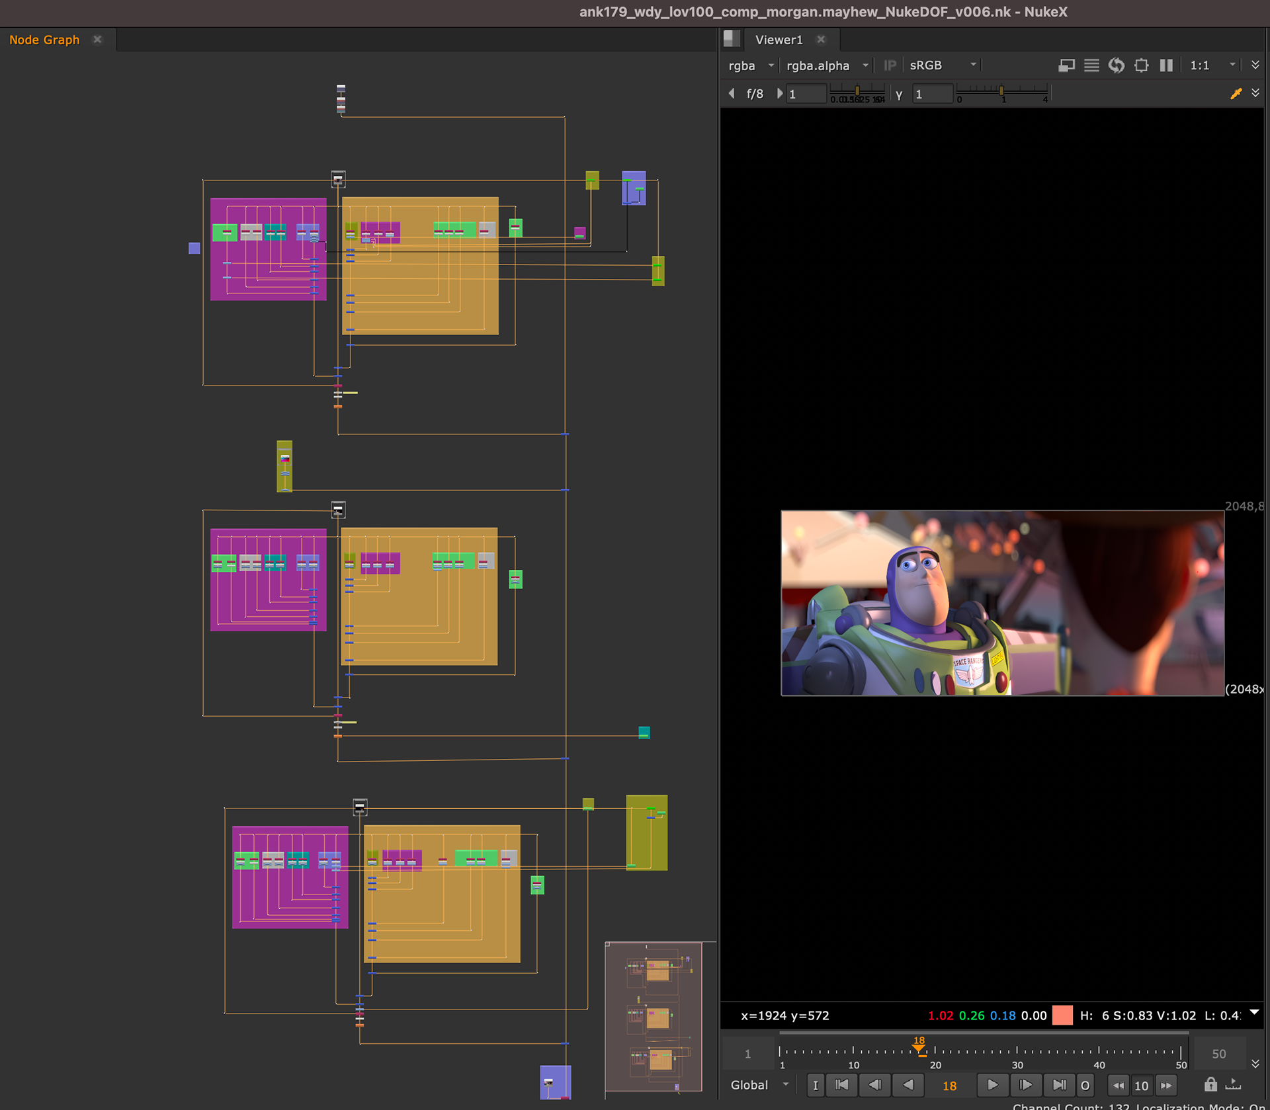Close the Node Graph tab
The image size is (1270, 1110).
click(x=97, y=40)
